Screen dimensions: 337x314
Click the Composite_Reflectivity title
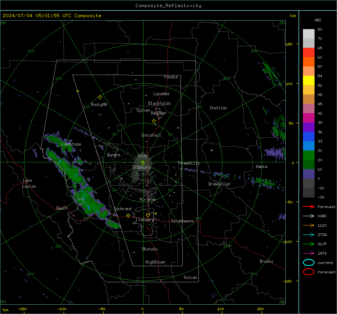click(168, 6)
